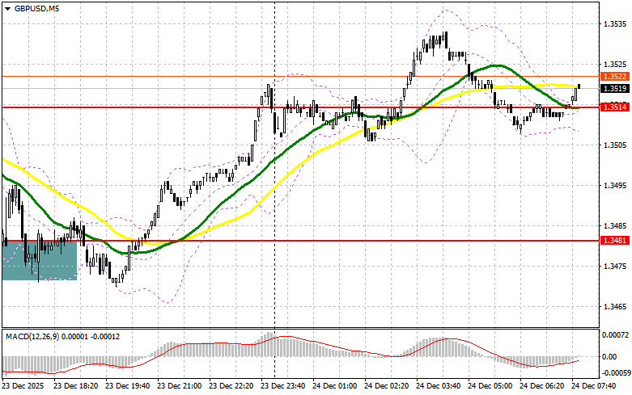Click the 23 Dec 2025 time label
Screen dimensions: 632x395
24,386
